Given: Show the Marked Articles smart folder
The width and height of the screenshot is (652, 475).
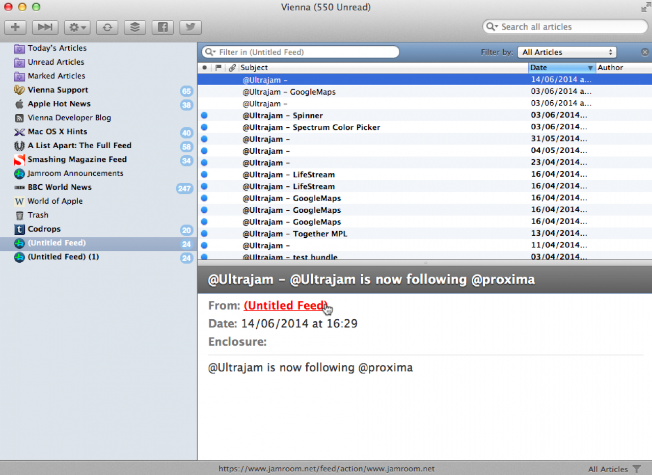Looking at the screenshot, I should [x=57, y=76].
